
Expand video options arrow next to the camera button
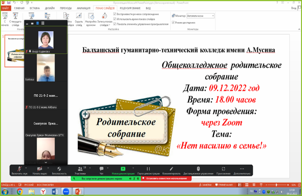point(48,168)
